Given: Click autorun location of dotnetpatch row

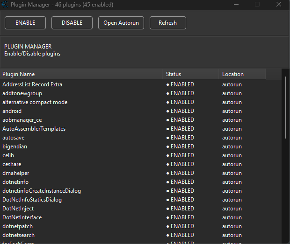Looking at the screenshot, I should [232, 226].
